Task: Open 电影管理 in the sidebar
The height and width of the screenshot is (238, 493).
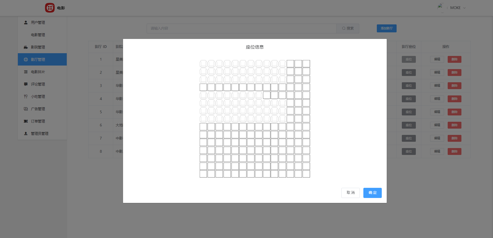Action: 42,35
